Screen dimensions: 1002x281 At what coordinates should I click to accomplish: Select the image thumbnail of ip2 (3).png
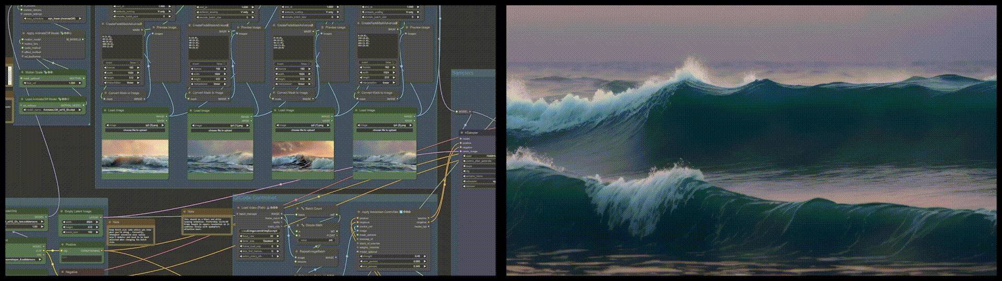[x=135, y=156]
